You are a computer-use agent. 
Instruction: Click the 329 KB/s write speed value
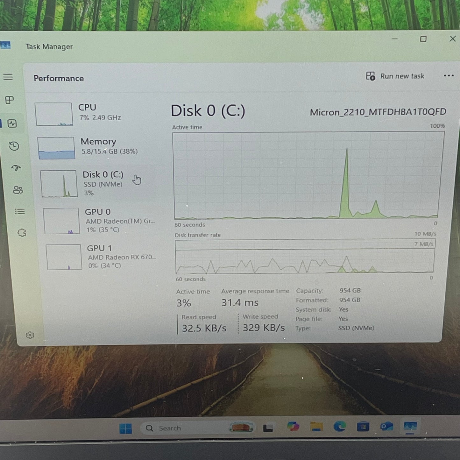pyautogui.click(x=264, y=328)
